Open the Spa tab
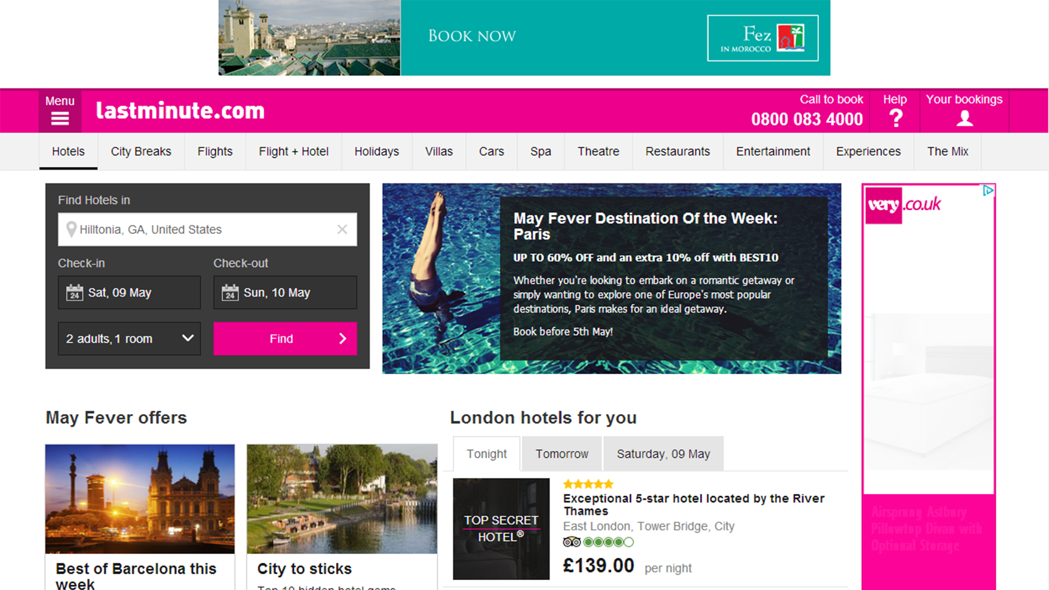The width and height of the screenshot is (1049, 590). point(541,152)
